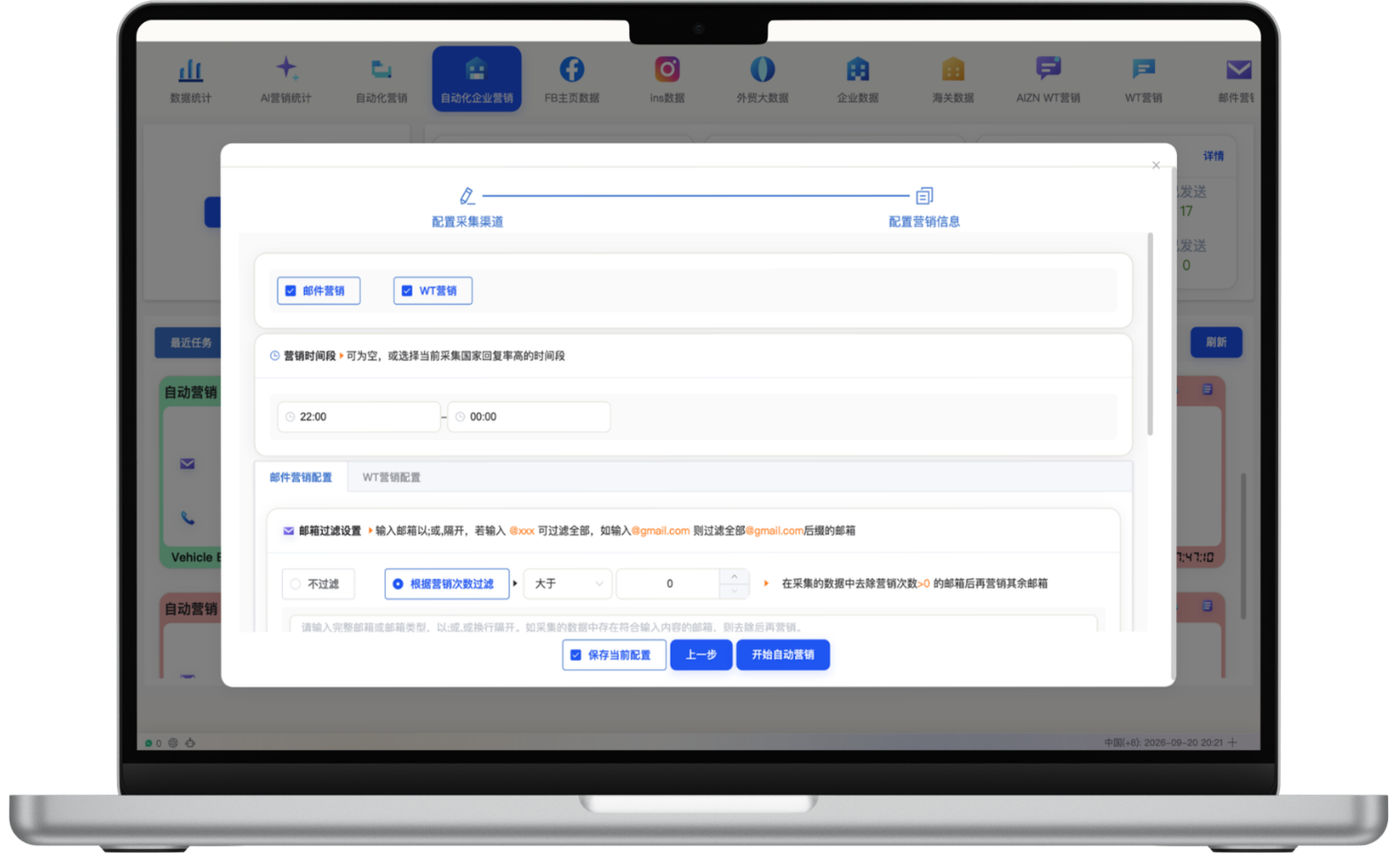
Task: Open 自动化营销 icon in top bar
Action: coord(381,69)
